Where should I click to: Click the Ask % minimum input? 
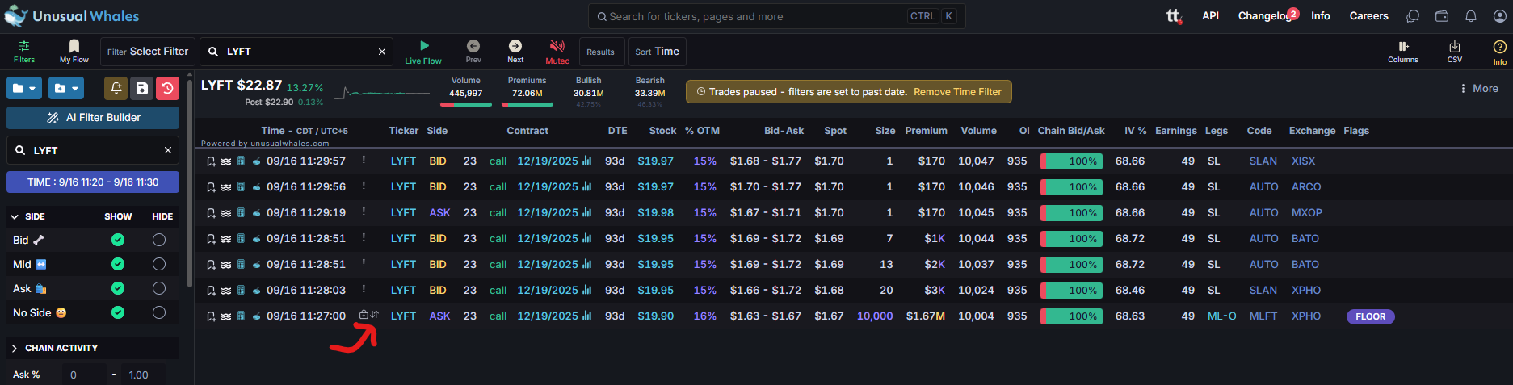[x=84, y=375]
